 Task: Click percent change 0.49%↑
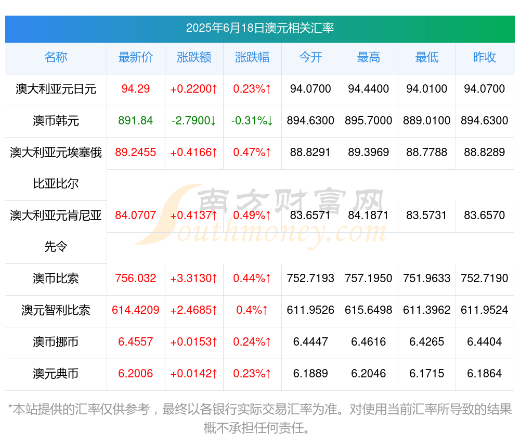(252, 215)
